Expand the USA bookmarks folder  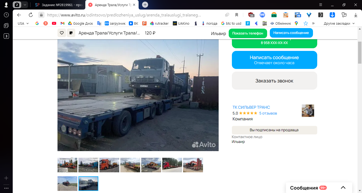tap(23, 23)
